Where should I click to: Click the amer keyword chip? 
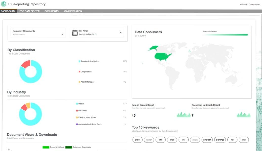pyautogui.click(x=244, y=140)
